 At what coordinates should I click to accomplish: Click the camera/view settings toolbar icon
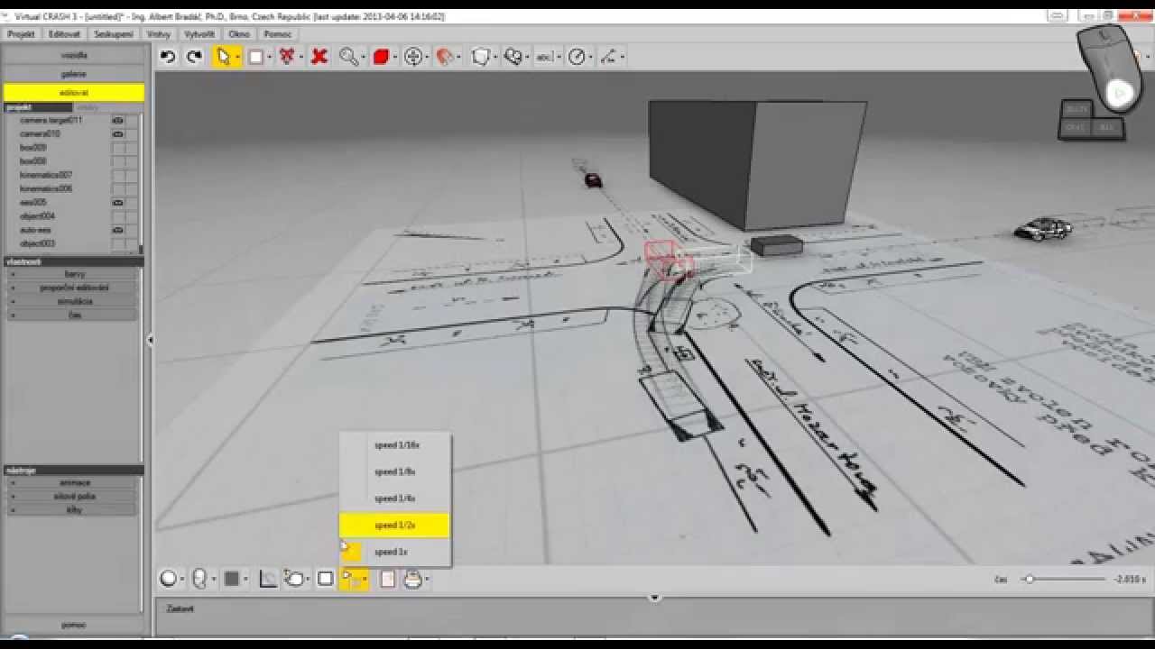(513, 57)
